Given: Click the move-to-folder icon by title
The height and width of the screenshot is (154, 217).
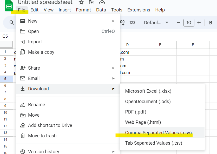Looking at the screenshot, I should tap(91, 2).
